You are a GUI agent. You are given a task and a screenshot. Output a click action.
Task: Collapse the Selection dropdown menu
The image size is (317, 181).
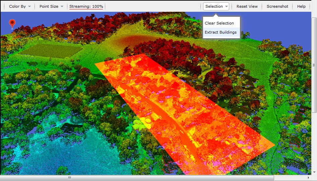(x=216, y=6)
